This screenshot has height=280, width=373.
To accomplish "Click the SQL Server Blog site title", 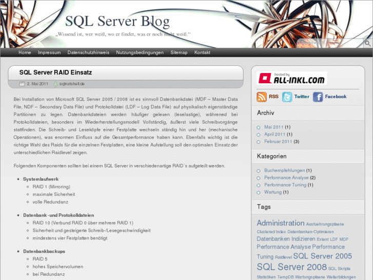I will (x=117, y=21).
